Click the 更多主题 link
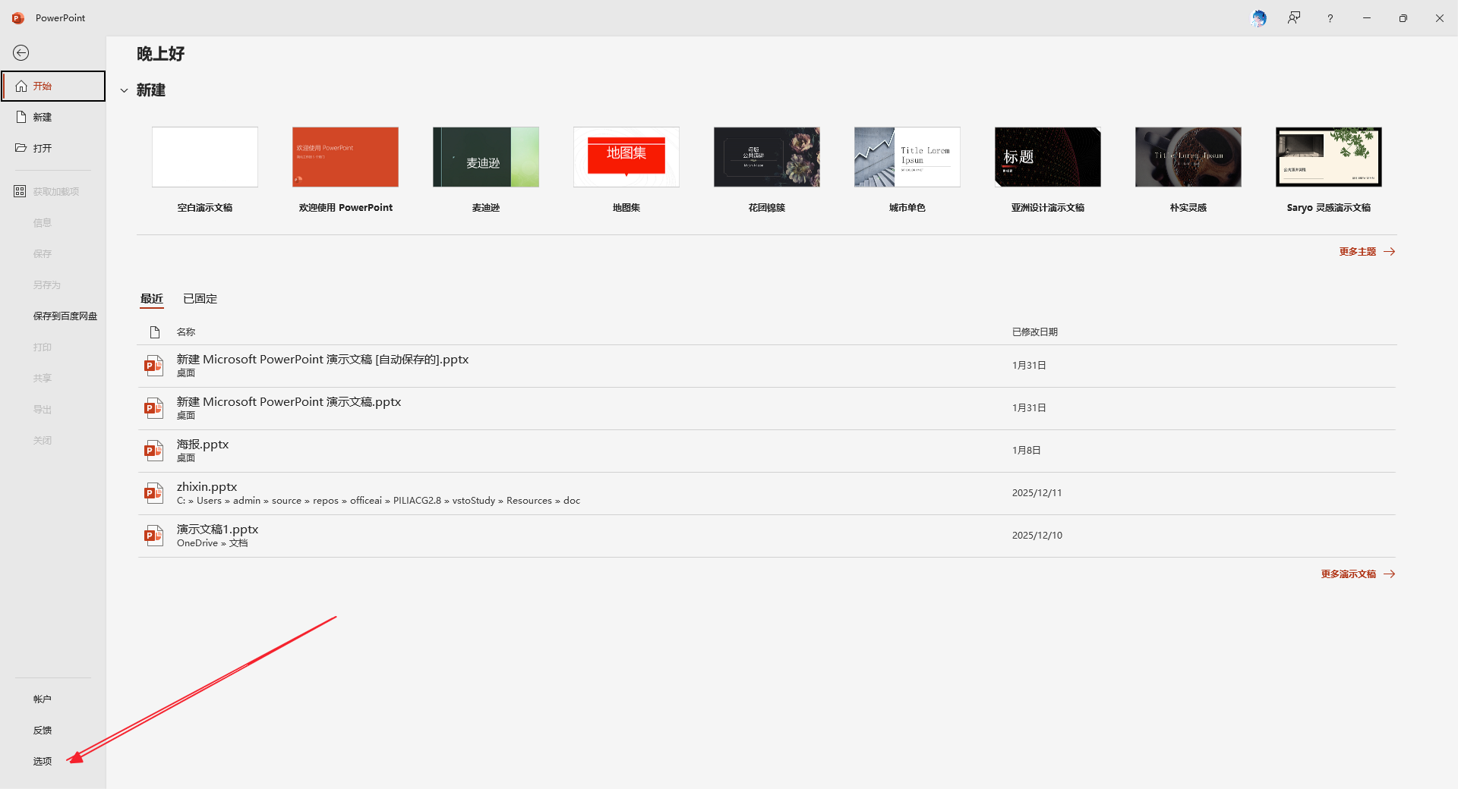 tap(1358, 251)
